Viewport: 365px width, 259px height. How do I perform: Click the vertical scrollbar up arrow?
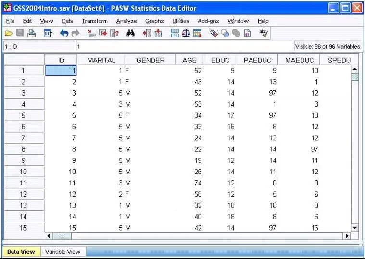(x=355, y=69)
